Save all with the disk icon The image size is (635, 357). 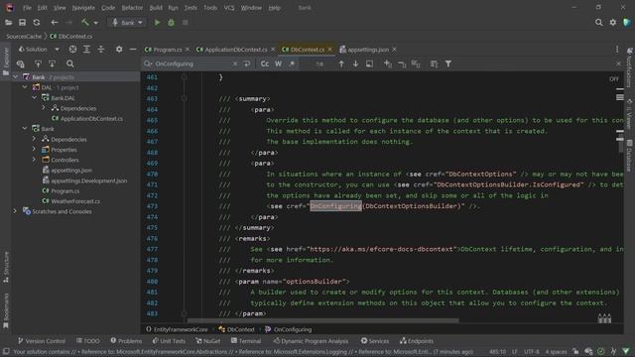click(22, 23)
